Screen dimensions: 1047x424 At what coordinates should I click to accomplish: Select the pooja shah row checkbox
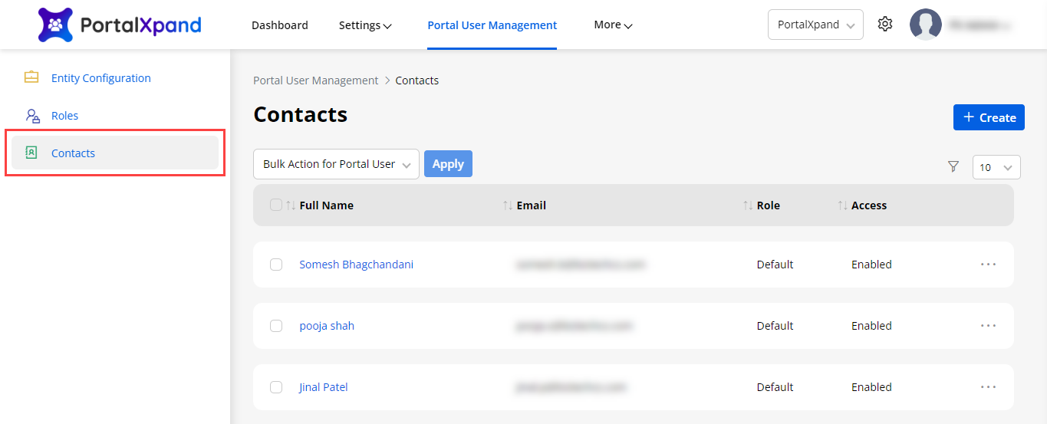(276, 326)
